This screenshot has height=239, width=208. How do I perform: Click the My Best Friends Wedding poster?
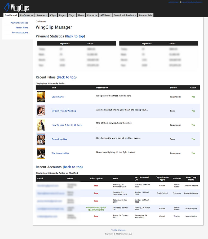tap(41, 111)
